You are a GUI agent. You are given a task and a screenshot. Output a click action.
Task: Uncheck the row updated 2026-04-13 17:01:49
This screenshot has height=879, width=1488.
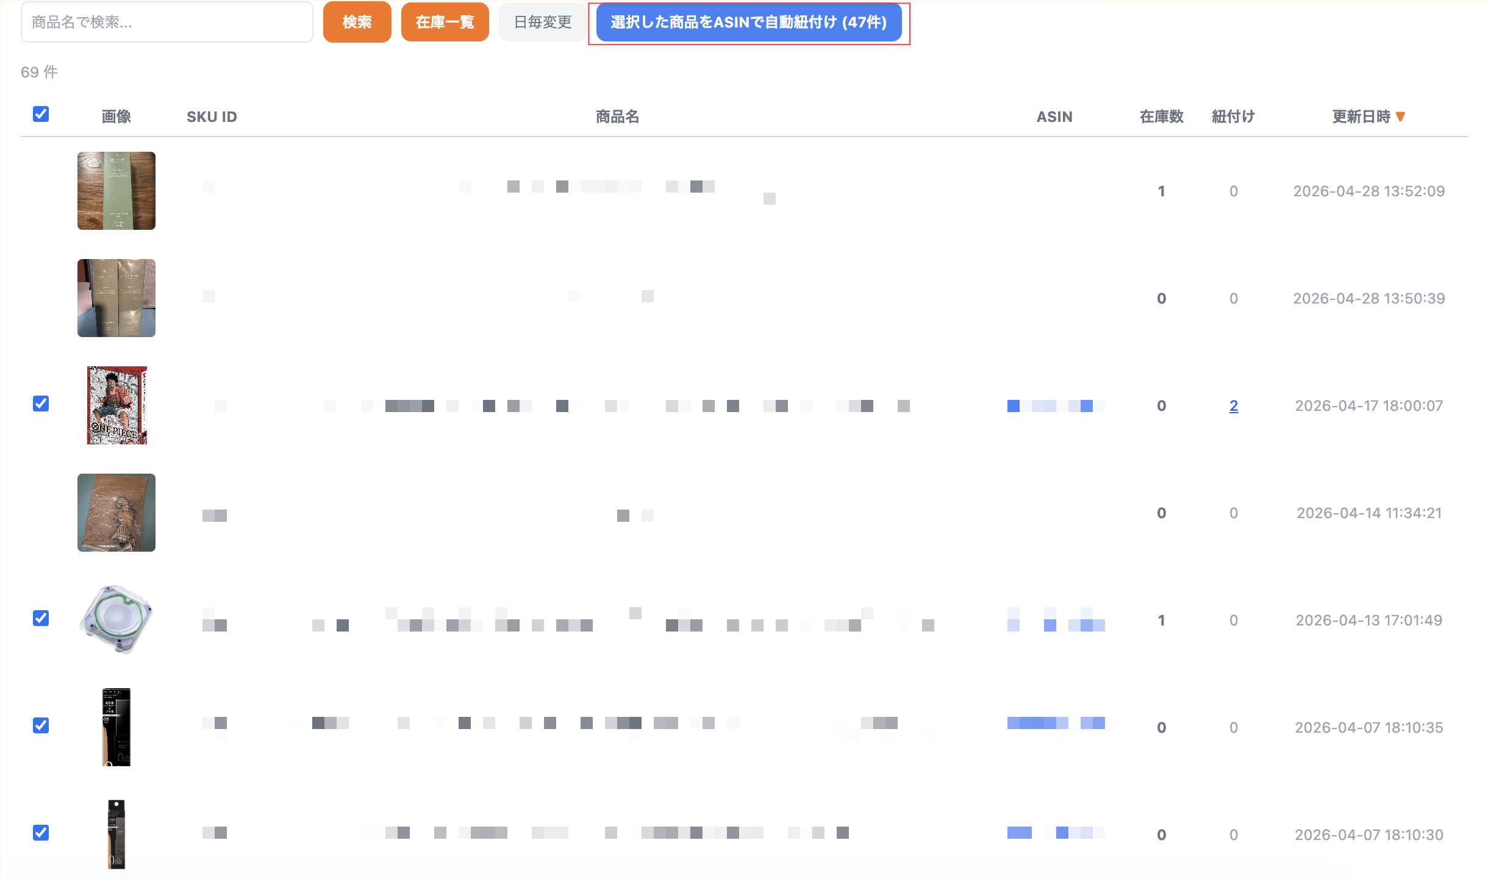click(x=41, y=618)
